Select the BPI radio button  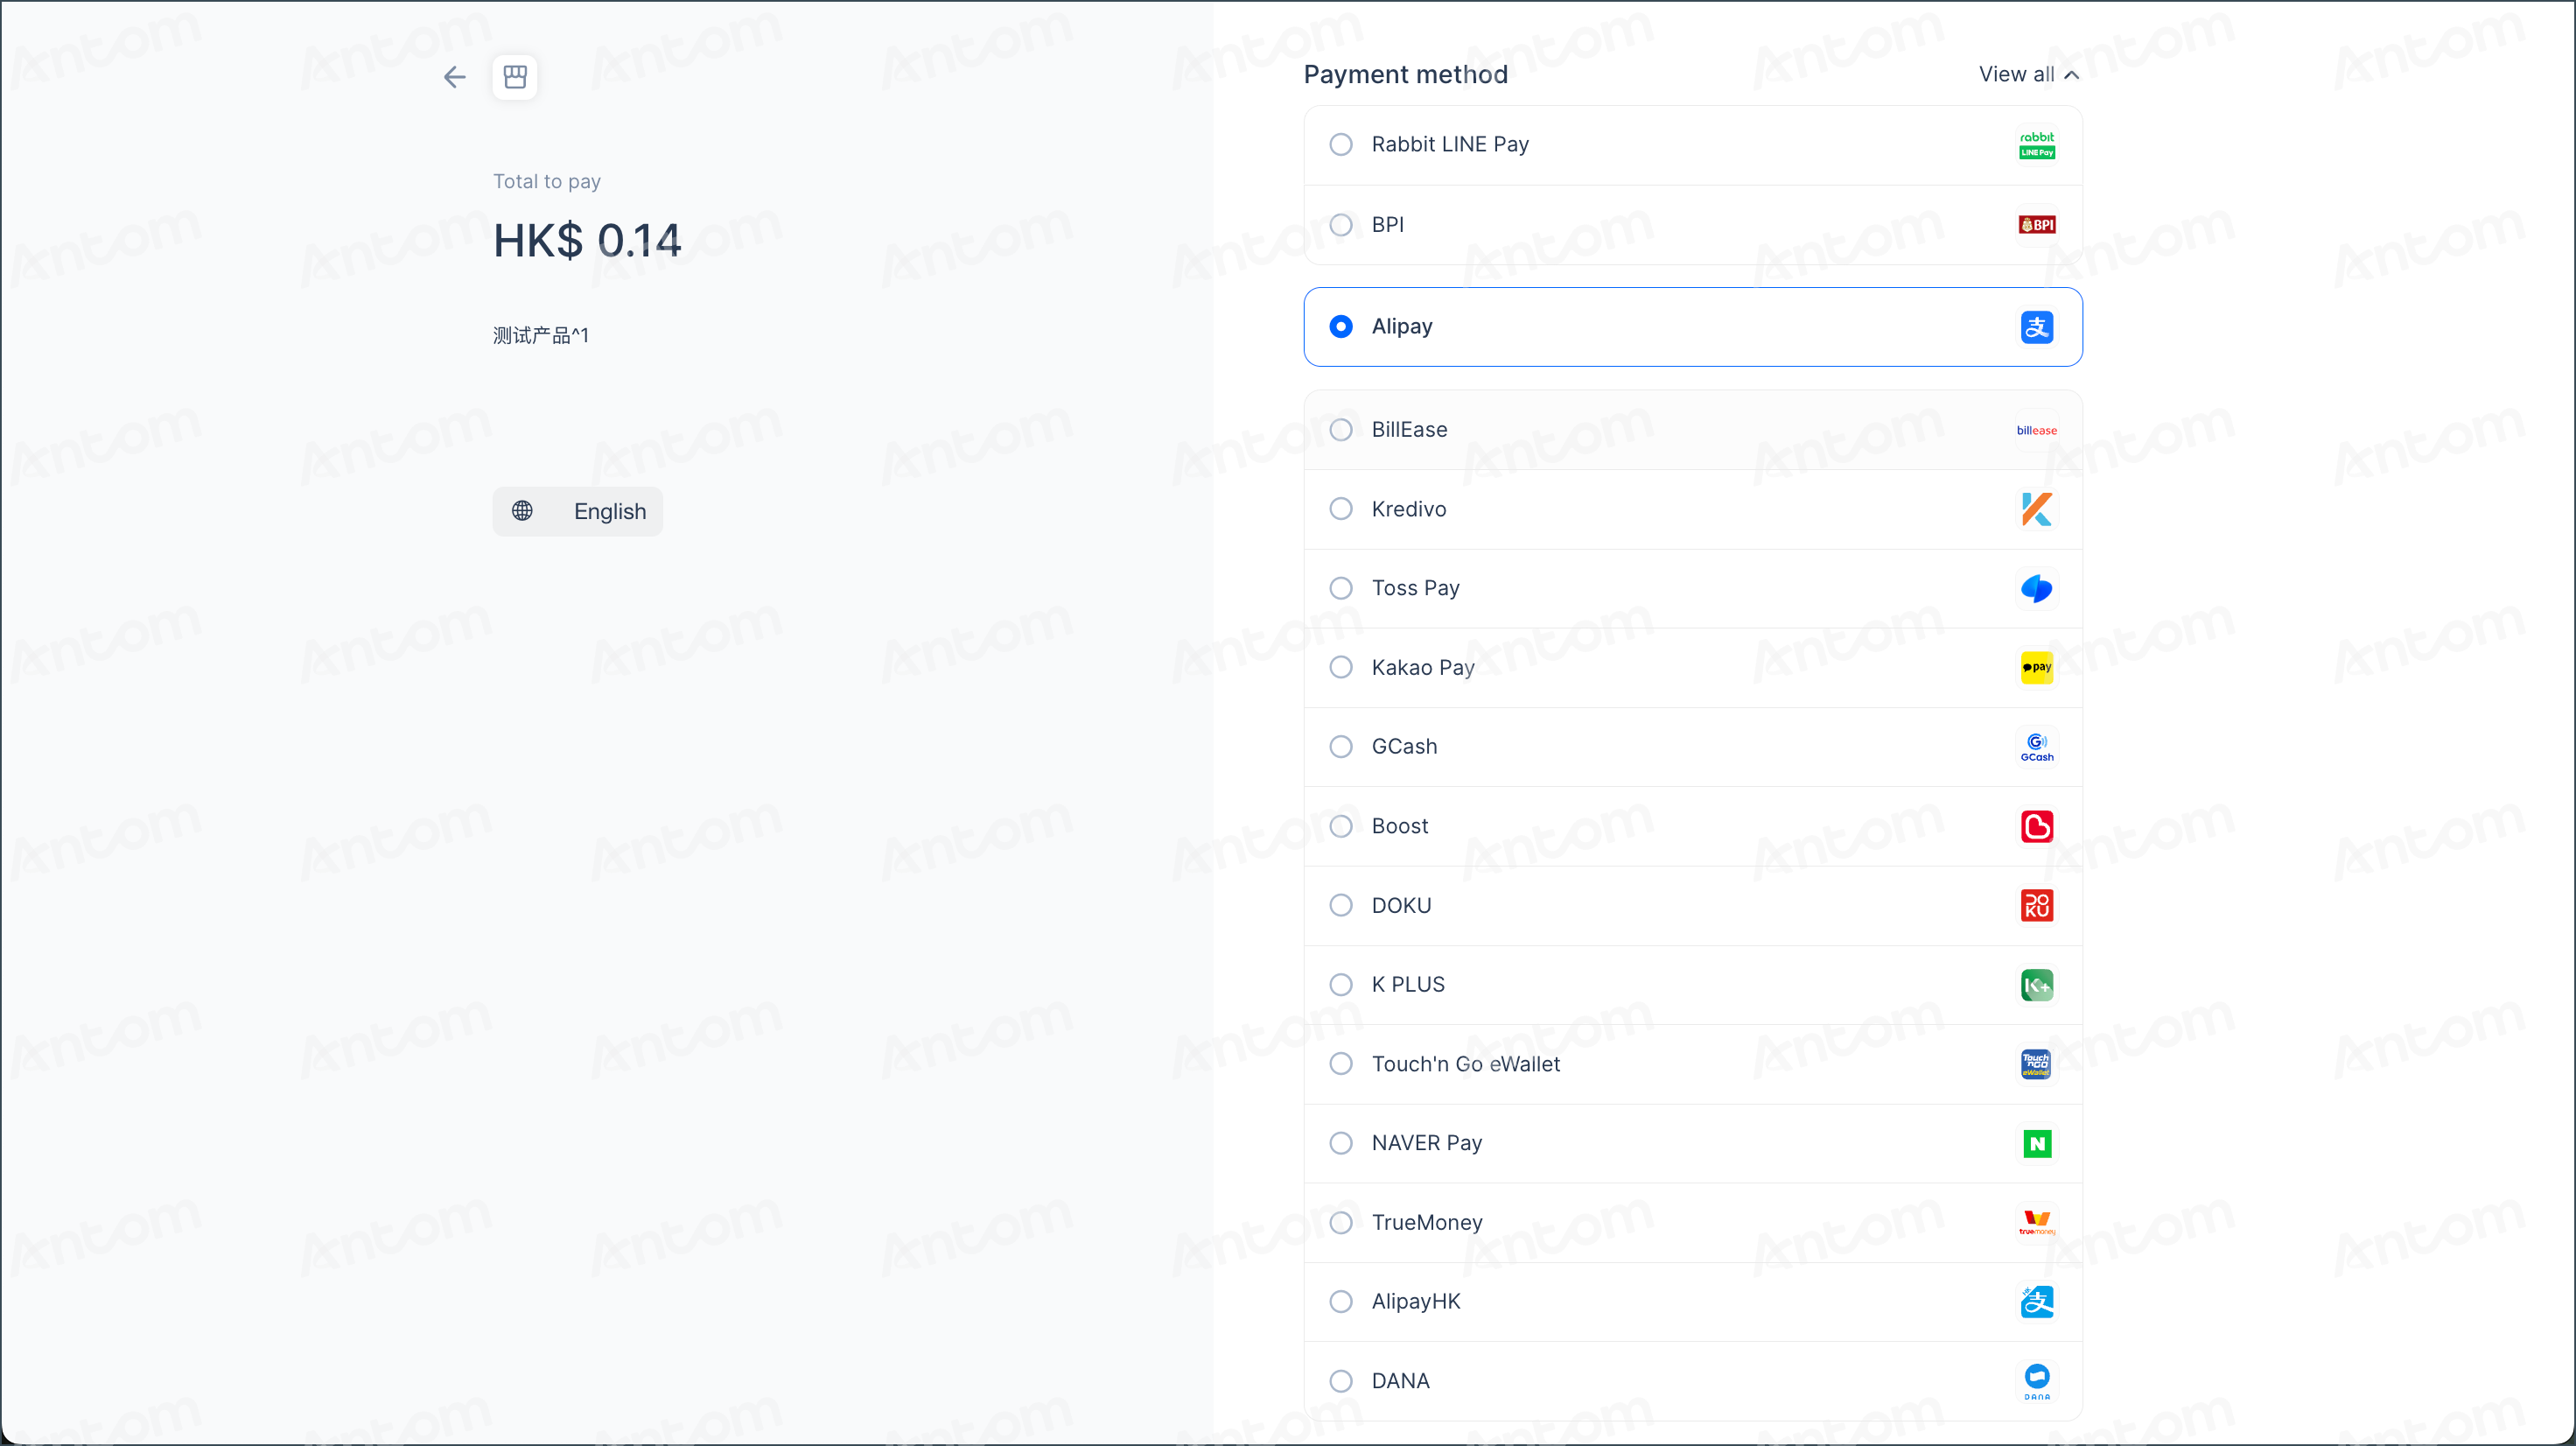pos(1341,225)
